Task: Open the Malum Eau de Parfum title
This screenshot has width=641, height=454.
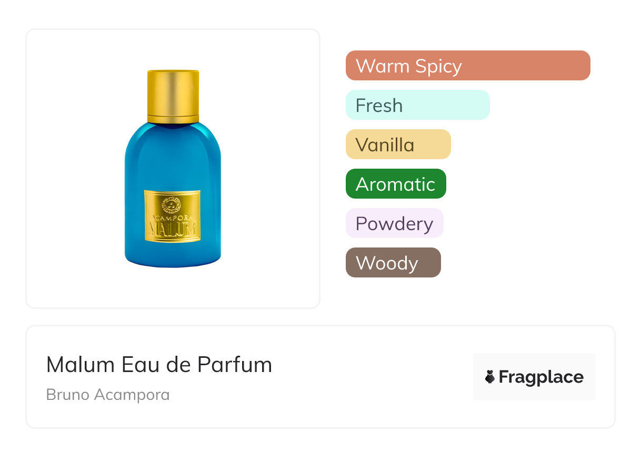Action: pos(159,365)
